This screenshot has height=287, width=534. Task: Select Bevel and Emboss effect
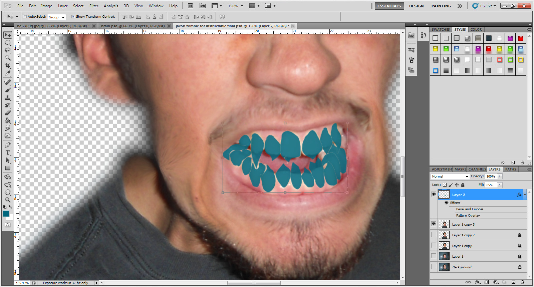(470, 209)
